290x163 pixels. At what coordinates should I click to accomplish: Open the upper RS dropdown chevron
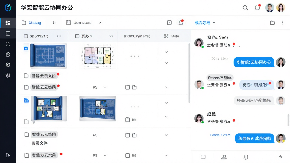click(105, 87)
